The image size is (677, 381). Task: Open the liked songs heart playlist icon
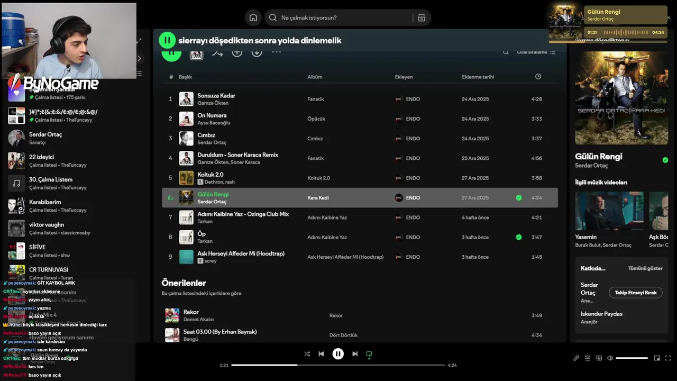tap(16, 93)
